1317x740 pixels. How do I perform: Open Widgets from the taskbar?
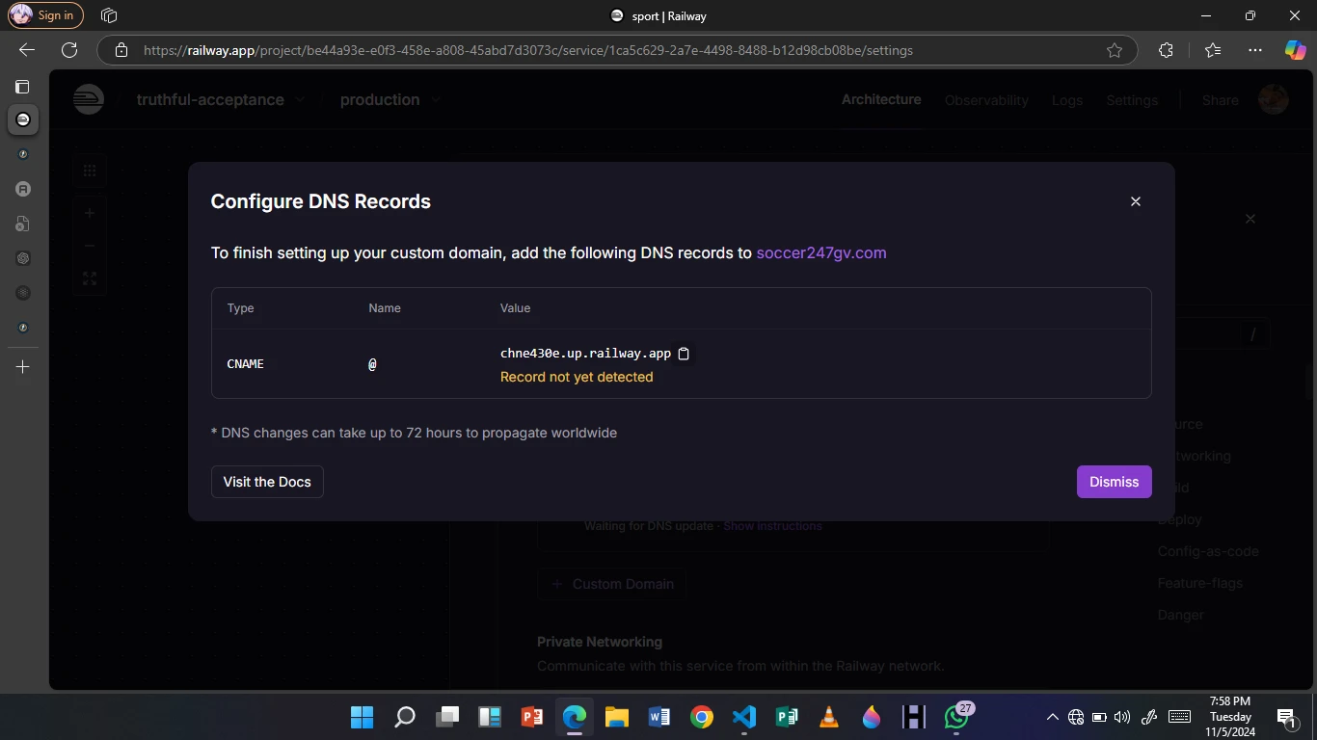[490, 717]
